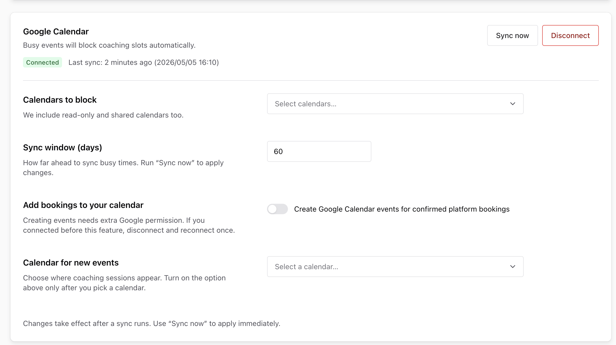This screenshot has width=616, height=345.
Task: Click the Changes take effect footer note
Action: pyautogui.click(x=152, y=323)
